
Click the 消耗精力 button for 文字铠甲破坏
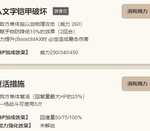coord(136,11)
